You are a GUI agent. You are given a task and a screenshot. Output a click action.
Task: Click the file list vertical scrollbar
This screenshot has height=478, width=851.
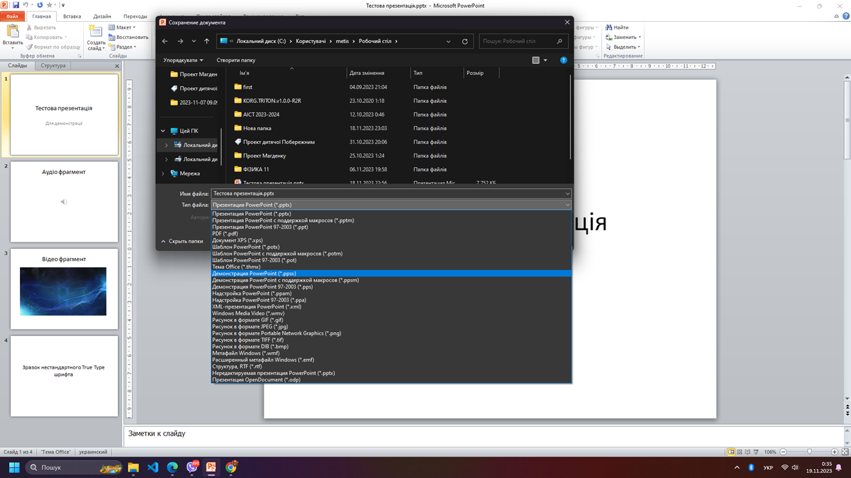pos(570,118)
